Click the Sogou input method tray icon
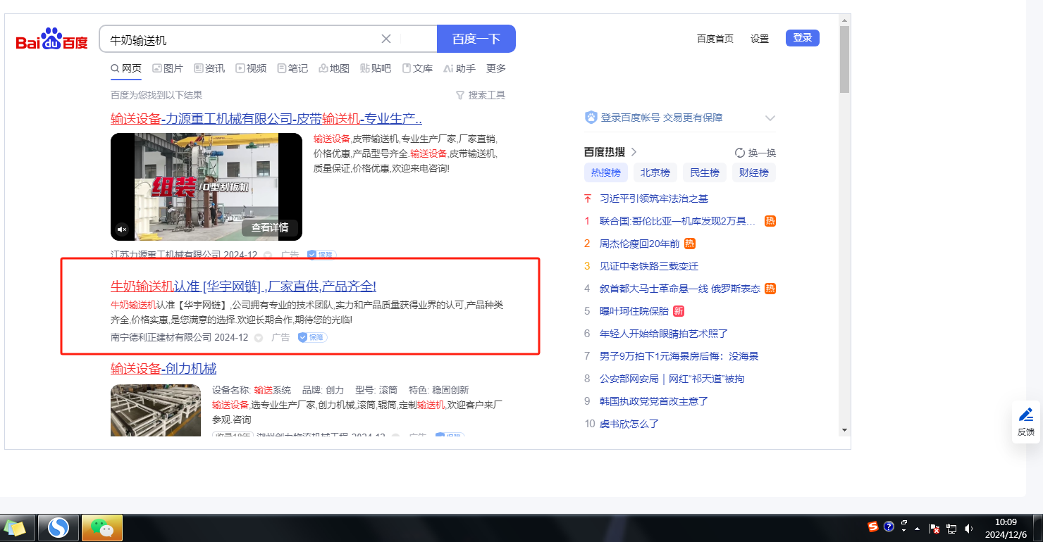Viewport: 1043px width, 542px height. tap(873, 527)
